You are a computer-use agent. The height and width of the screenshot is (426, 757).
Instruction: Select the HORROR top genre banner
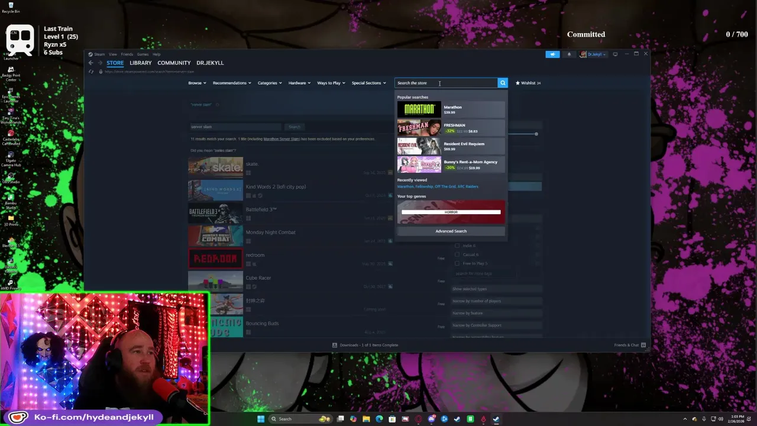pyautogui.click(x=451, y=212)
